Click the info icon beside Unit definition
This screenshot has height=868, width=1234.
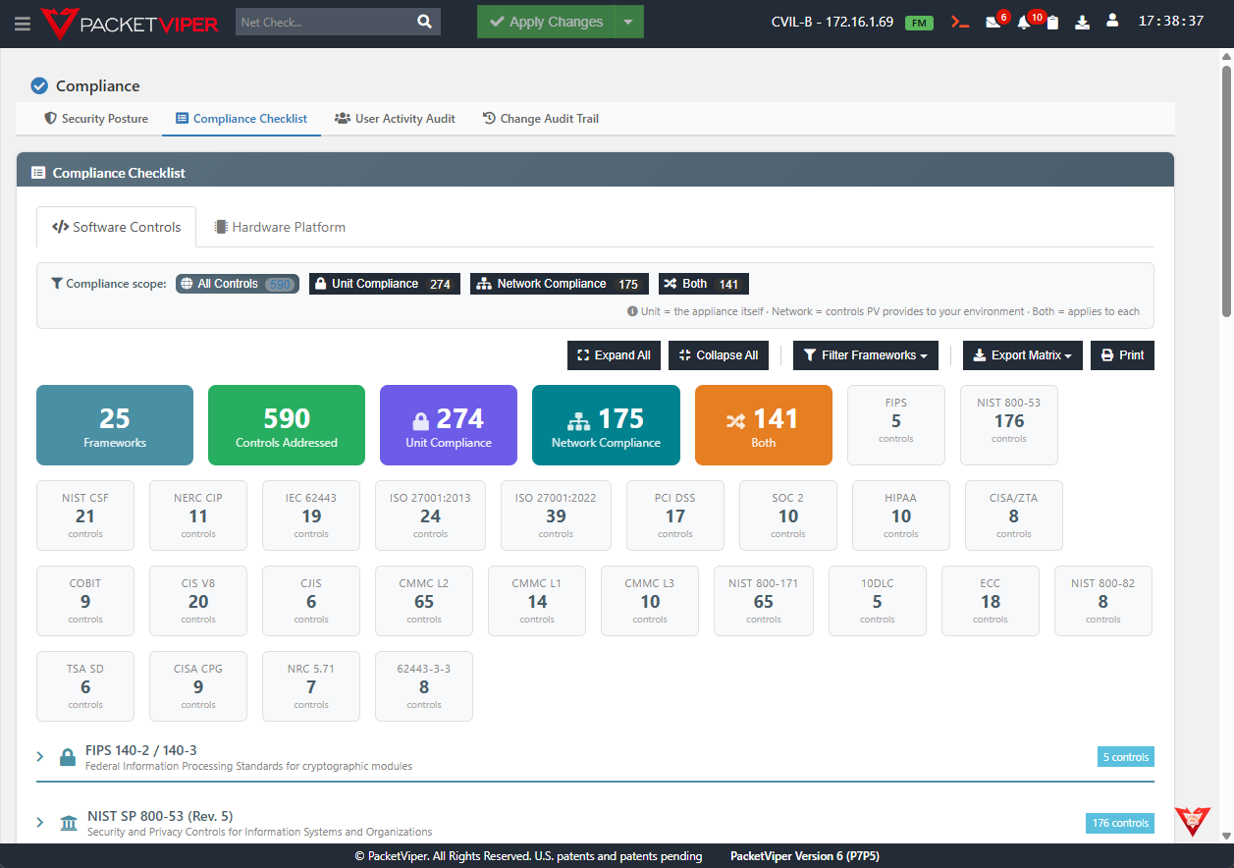click(x=632, y=311)
